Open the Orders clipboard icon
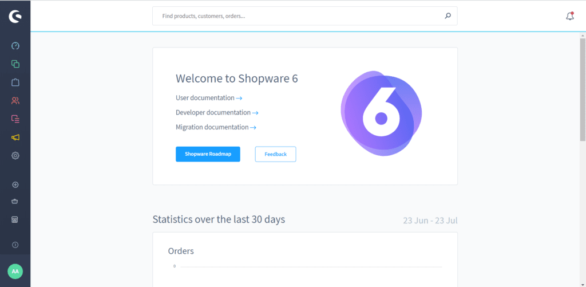 click(x=15, y=82)
